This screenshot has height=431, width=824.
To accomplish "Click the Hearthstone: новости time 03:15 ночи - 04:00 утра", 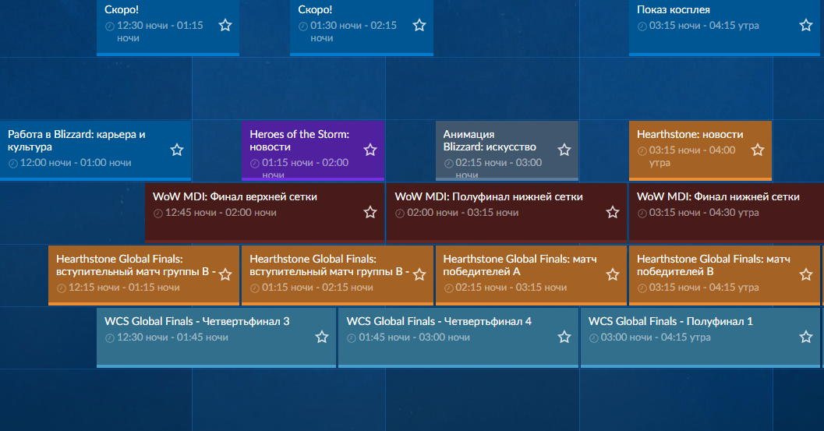I will [x=692, y=156].
